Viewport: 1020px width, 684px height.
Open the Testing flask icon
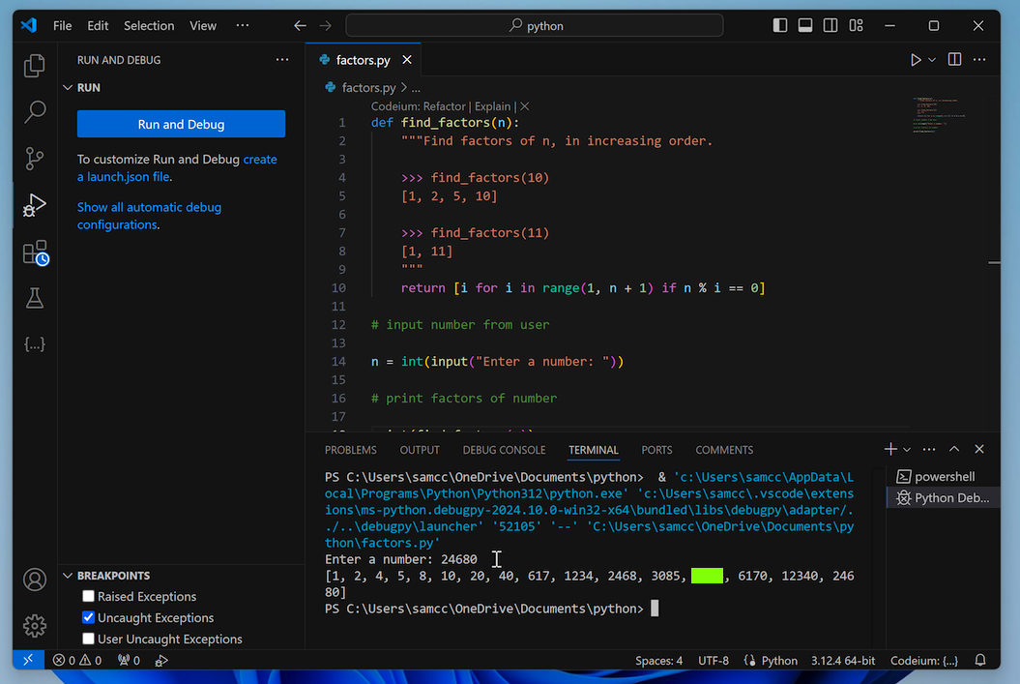[x=35, y=298]
